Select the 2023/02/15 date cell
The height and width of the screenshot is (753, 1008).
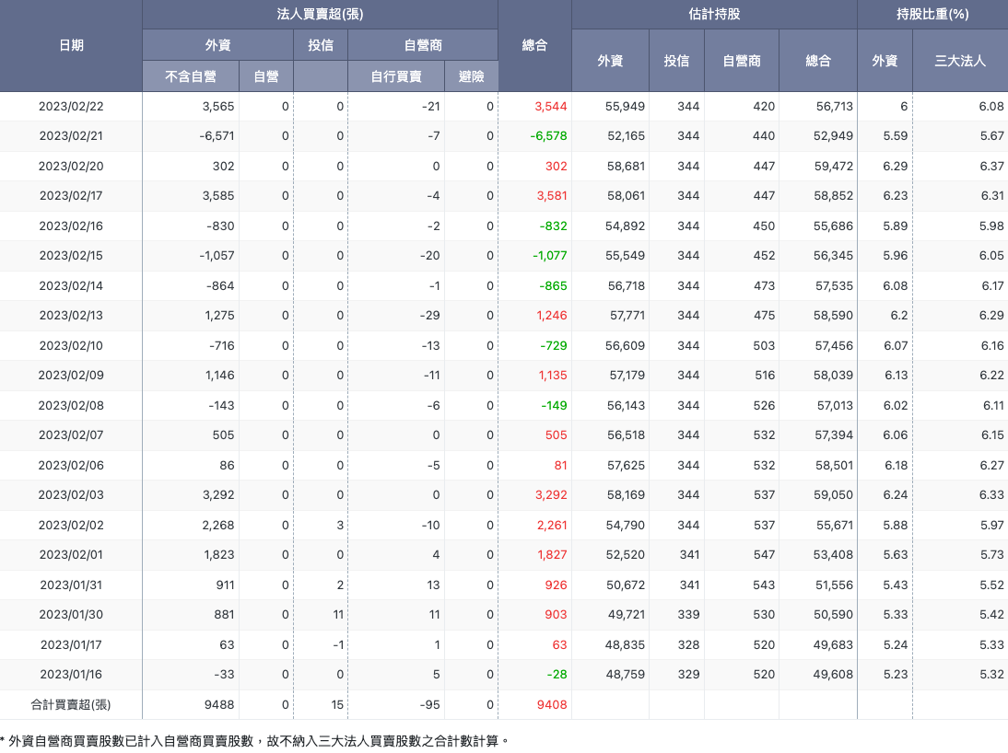tap(71, 256)
